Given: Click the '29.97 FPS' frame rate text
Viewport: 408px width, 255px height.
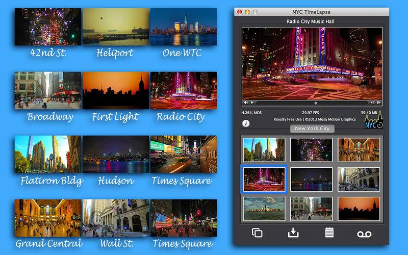Looking at the screenshot, I should pyautogui.click(x=311, y=113).
